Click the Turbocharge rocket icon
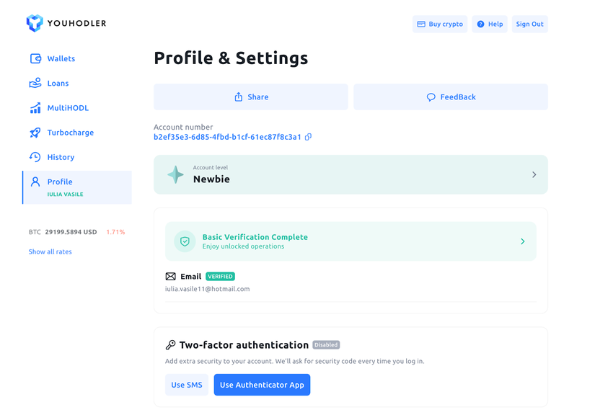 point(35,133)
